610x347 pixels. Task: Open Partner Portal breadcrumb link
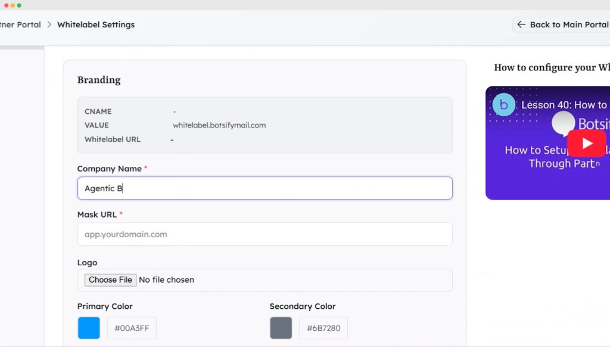[x=20, y=24]
